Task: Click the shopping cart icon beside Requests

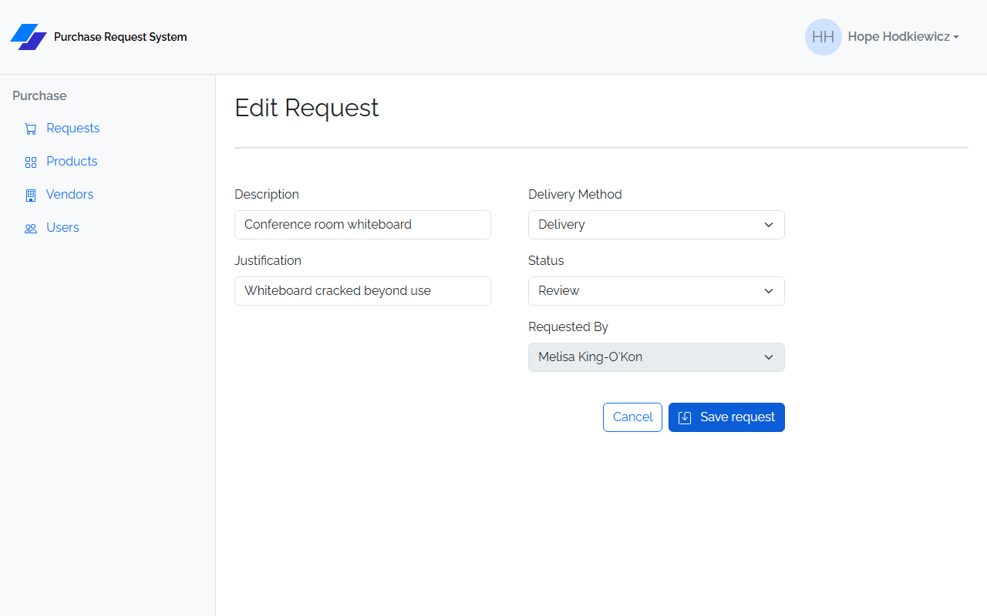Action: coord(31,129)
